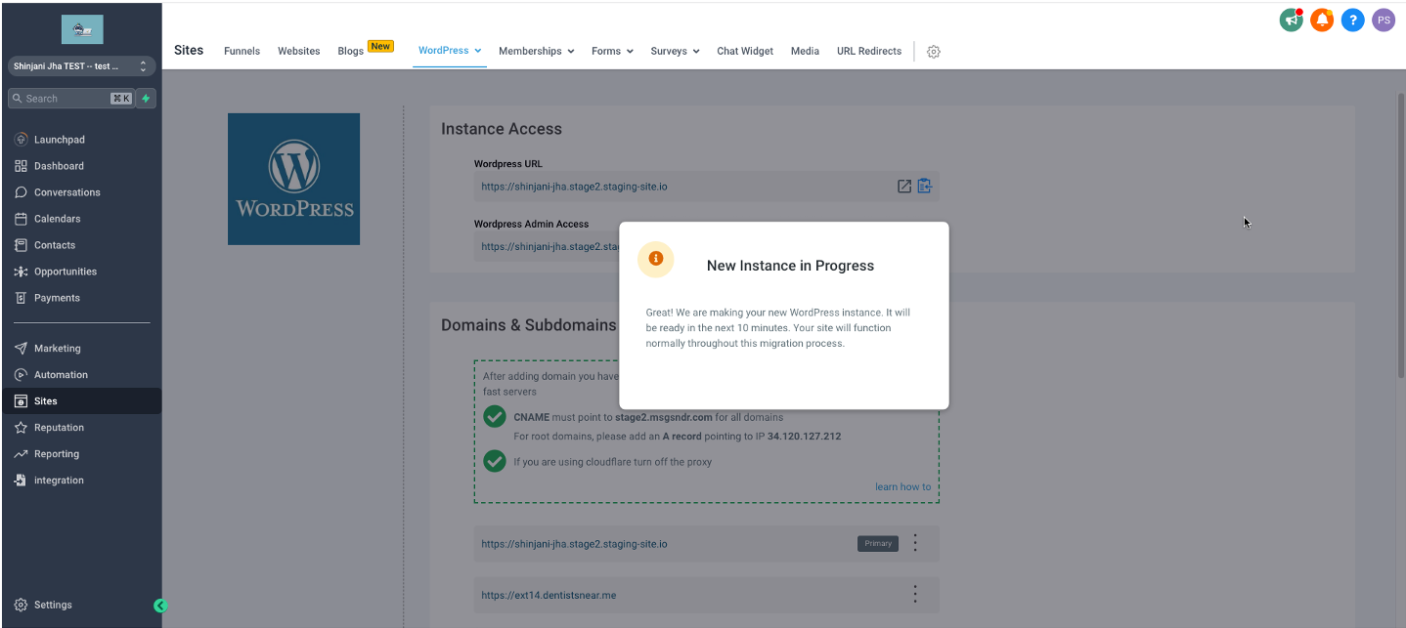Open WordPress URL in new tab icon

pos(904,187)
